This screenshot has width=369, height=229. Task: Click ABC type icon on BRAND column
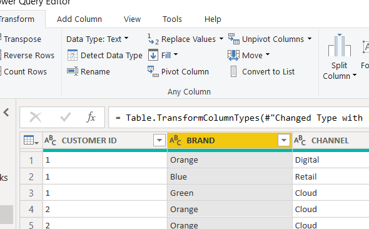pyautogui.click(x=175, y=141)
